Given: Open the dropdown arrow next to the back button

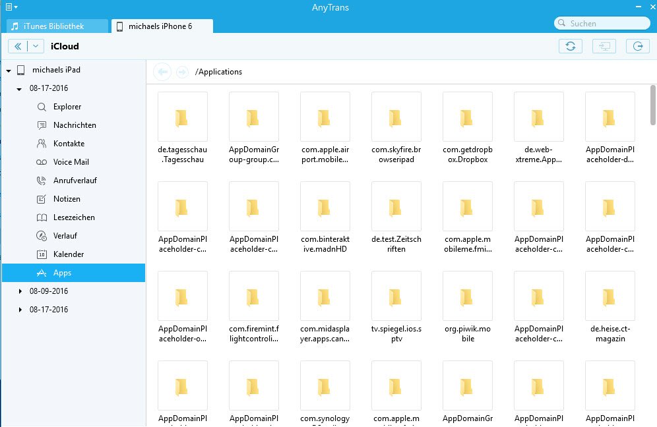Looking at the screenshot, I should (x=36, y=46).
